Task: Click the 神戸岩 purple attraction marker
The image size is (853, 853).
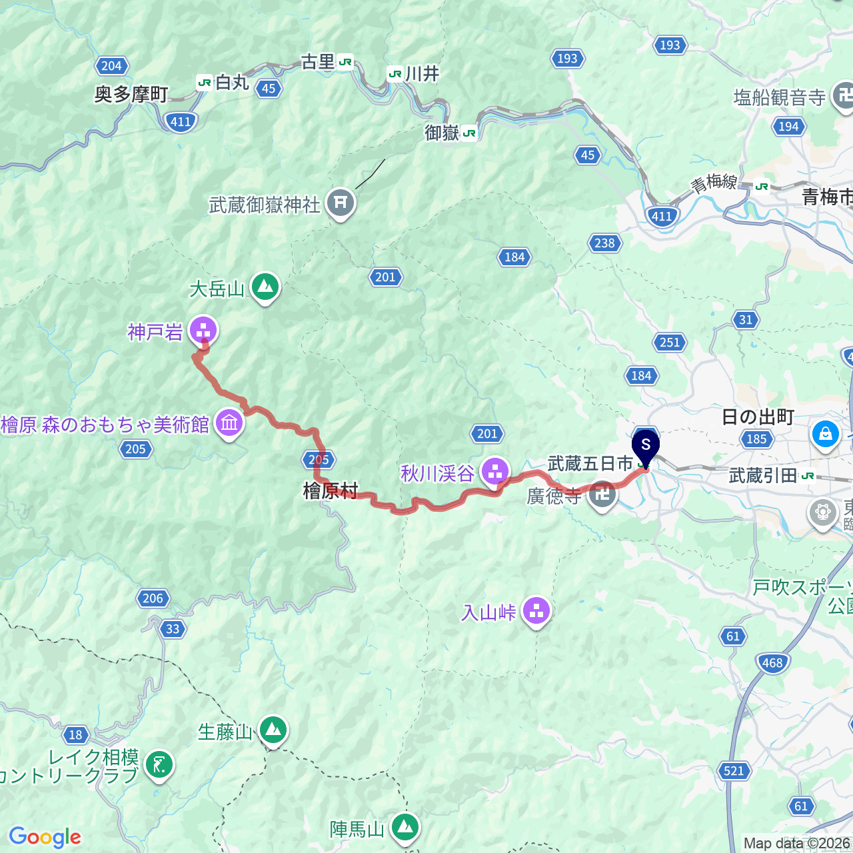Action: (203, 331)
